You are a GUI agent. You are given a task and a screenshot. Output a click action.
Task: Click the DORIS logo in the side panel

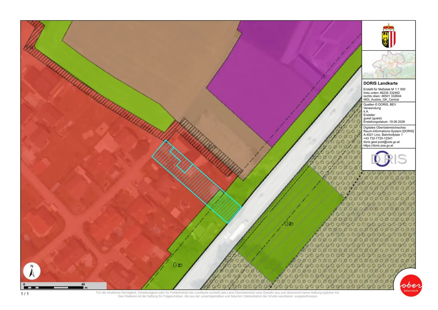pyautogui.click(x=388, y=159)
